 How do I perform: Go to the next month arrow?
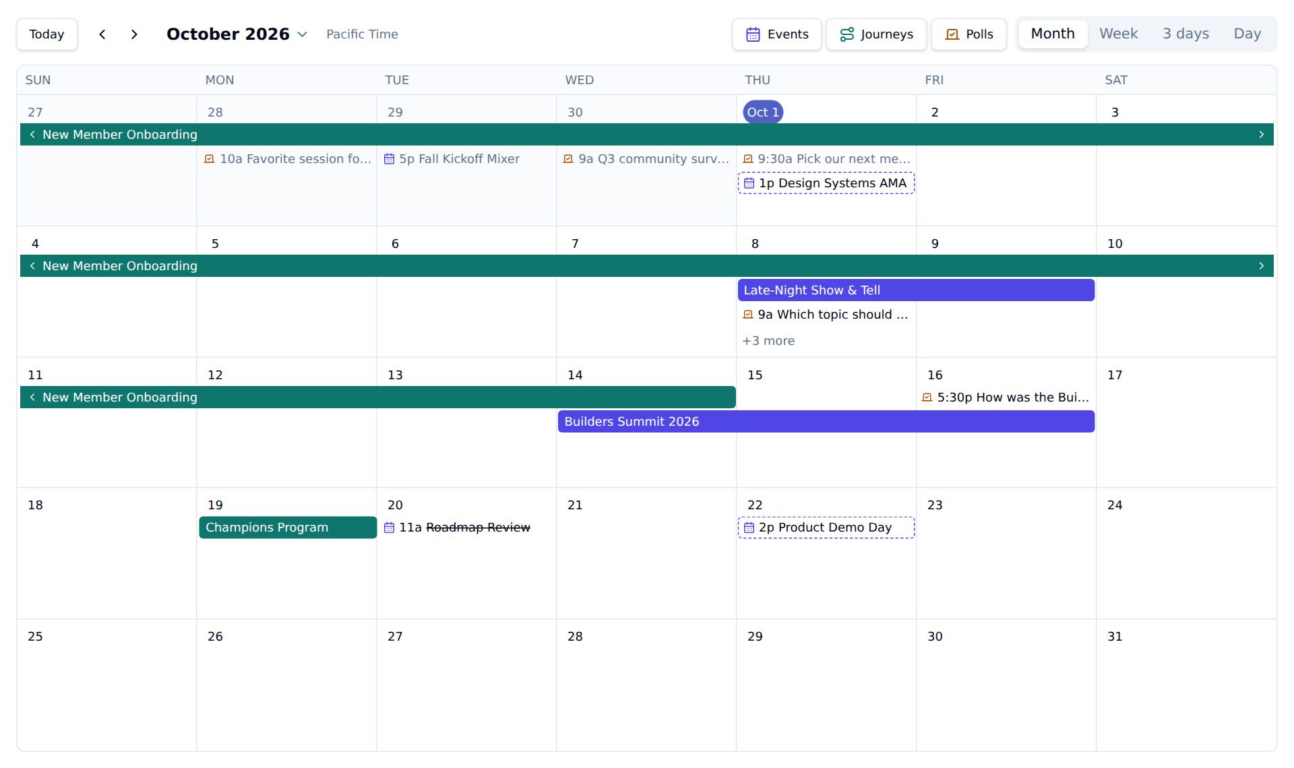pyautogui.click(x=134, y=34)
